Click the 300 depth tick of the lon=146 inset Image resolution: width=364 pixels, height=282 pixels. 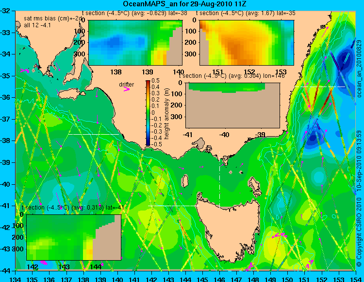[177, 117]
